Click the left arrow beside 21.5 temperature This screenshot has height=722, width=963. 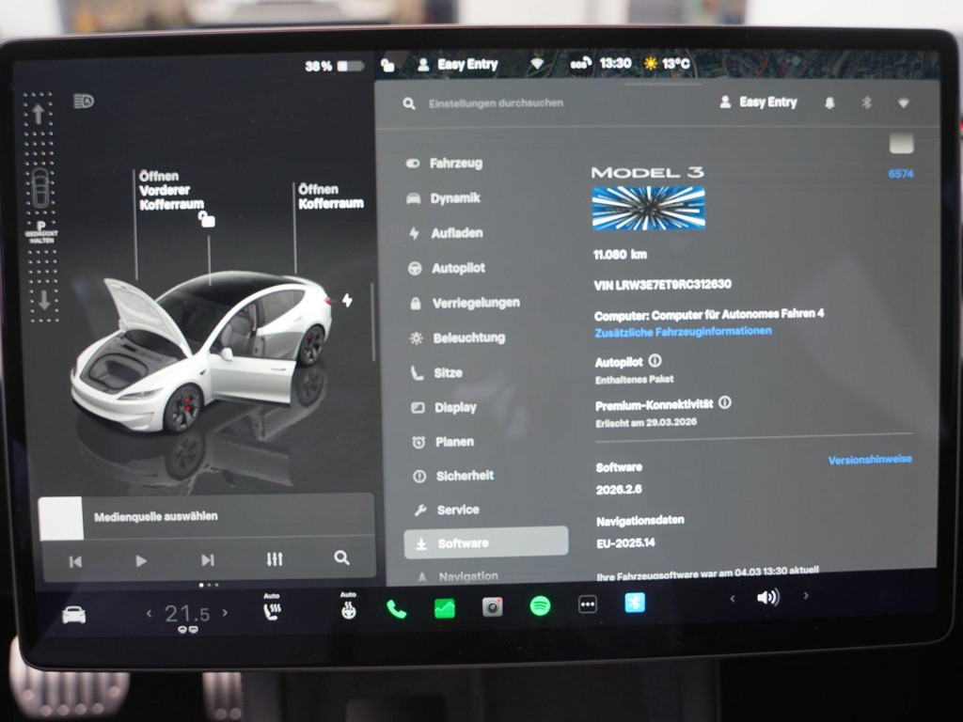tap(149, 613)
